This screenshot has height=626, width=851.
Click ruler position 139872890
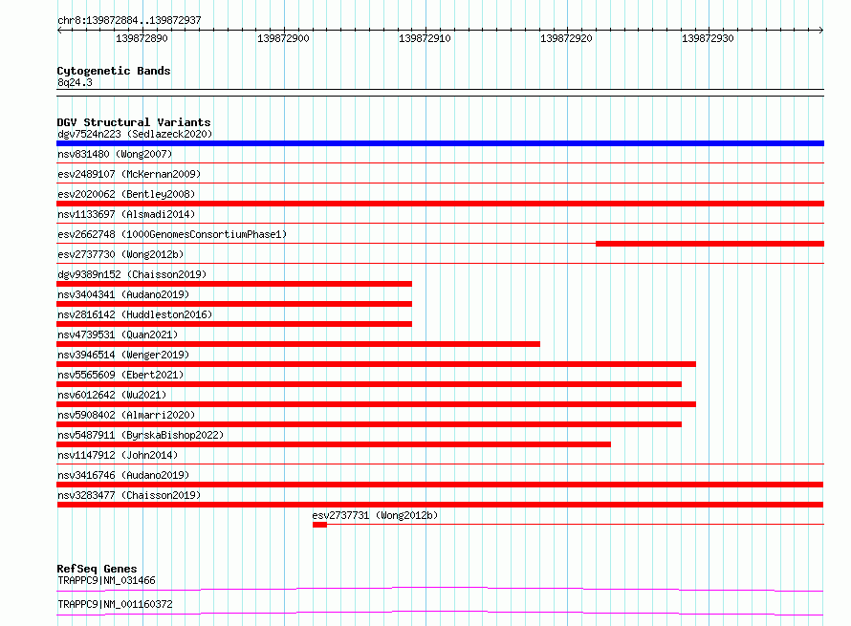[142, 38]
